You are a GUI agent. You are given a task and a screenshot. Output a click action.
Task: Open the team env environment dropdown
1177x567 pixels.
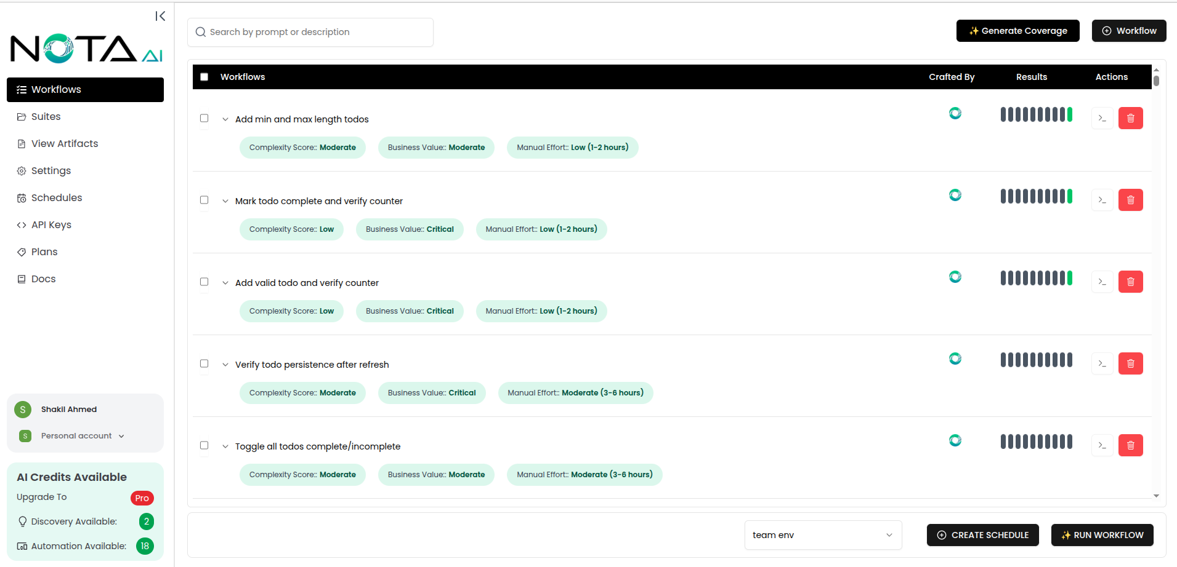(823, 534)
